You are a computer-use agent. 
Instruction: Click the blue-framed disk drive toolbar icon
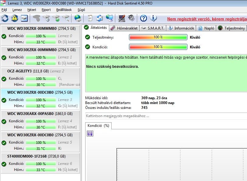[x=24, y=18]
